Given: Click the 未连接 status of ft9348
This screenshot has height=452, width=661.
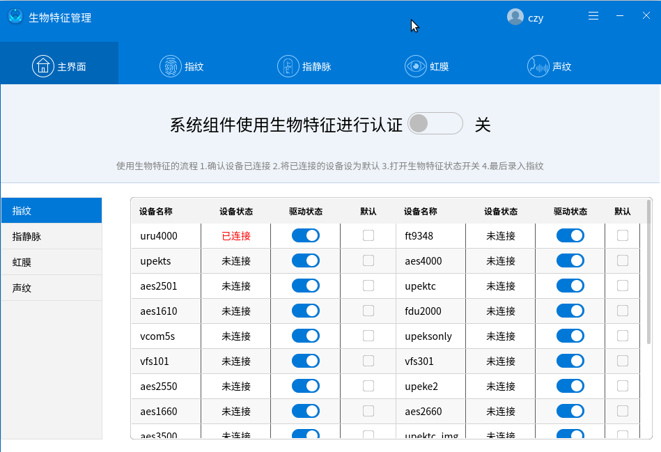Looking at the screenshot, I should 501,235.
